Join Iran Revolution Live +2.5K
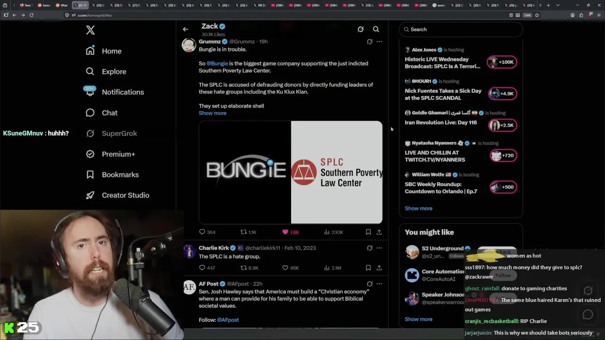The image size is (605, 340). tap(502, 125)
